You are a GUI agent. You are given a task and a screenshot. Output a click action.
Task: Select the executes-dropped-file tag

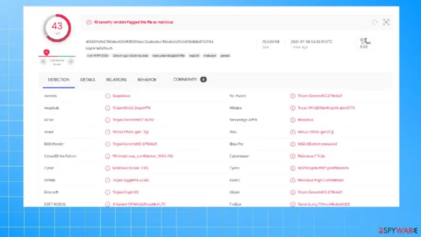169,55
